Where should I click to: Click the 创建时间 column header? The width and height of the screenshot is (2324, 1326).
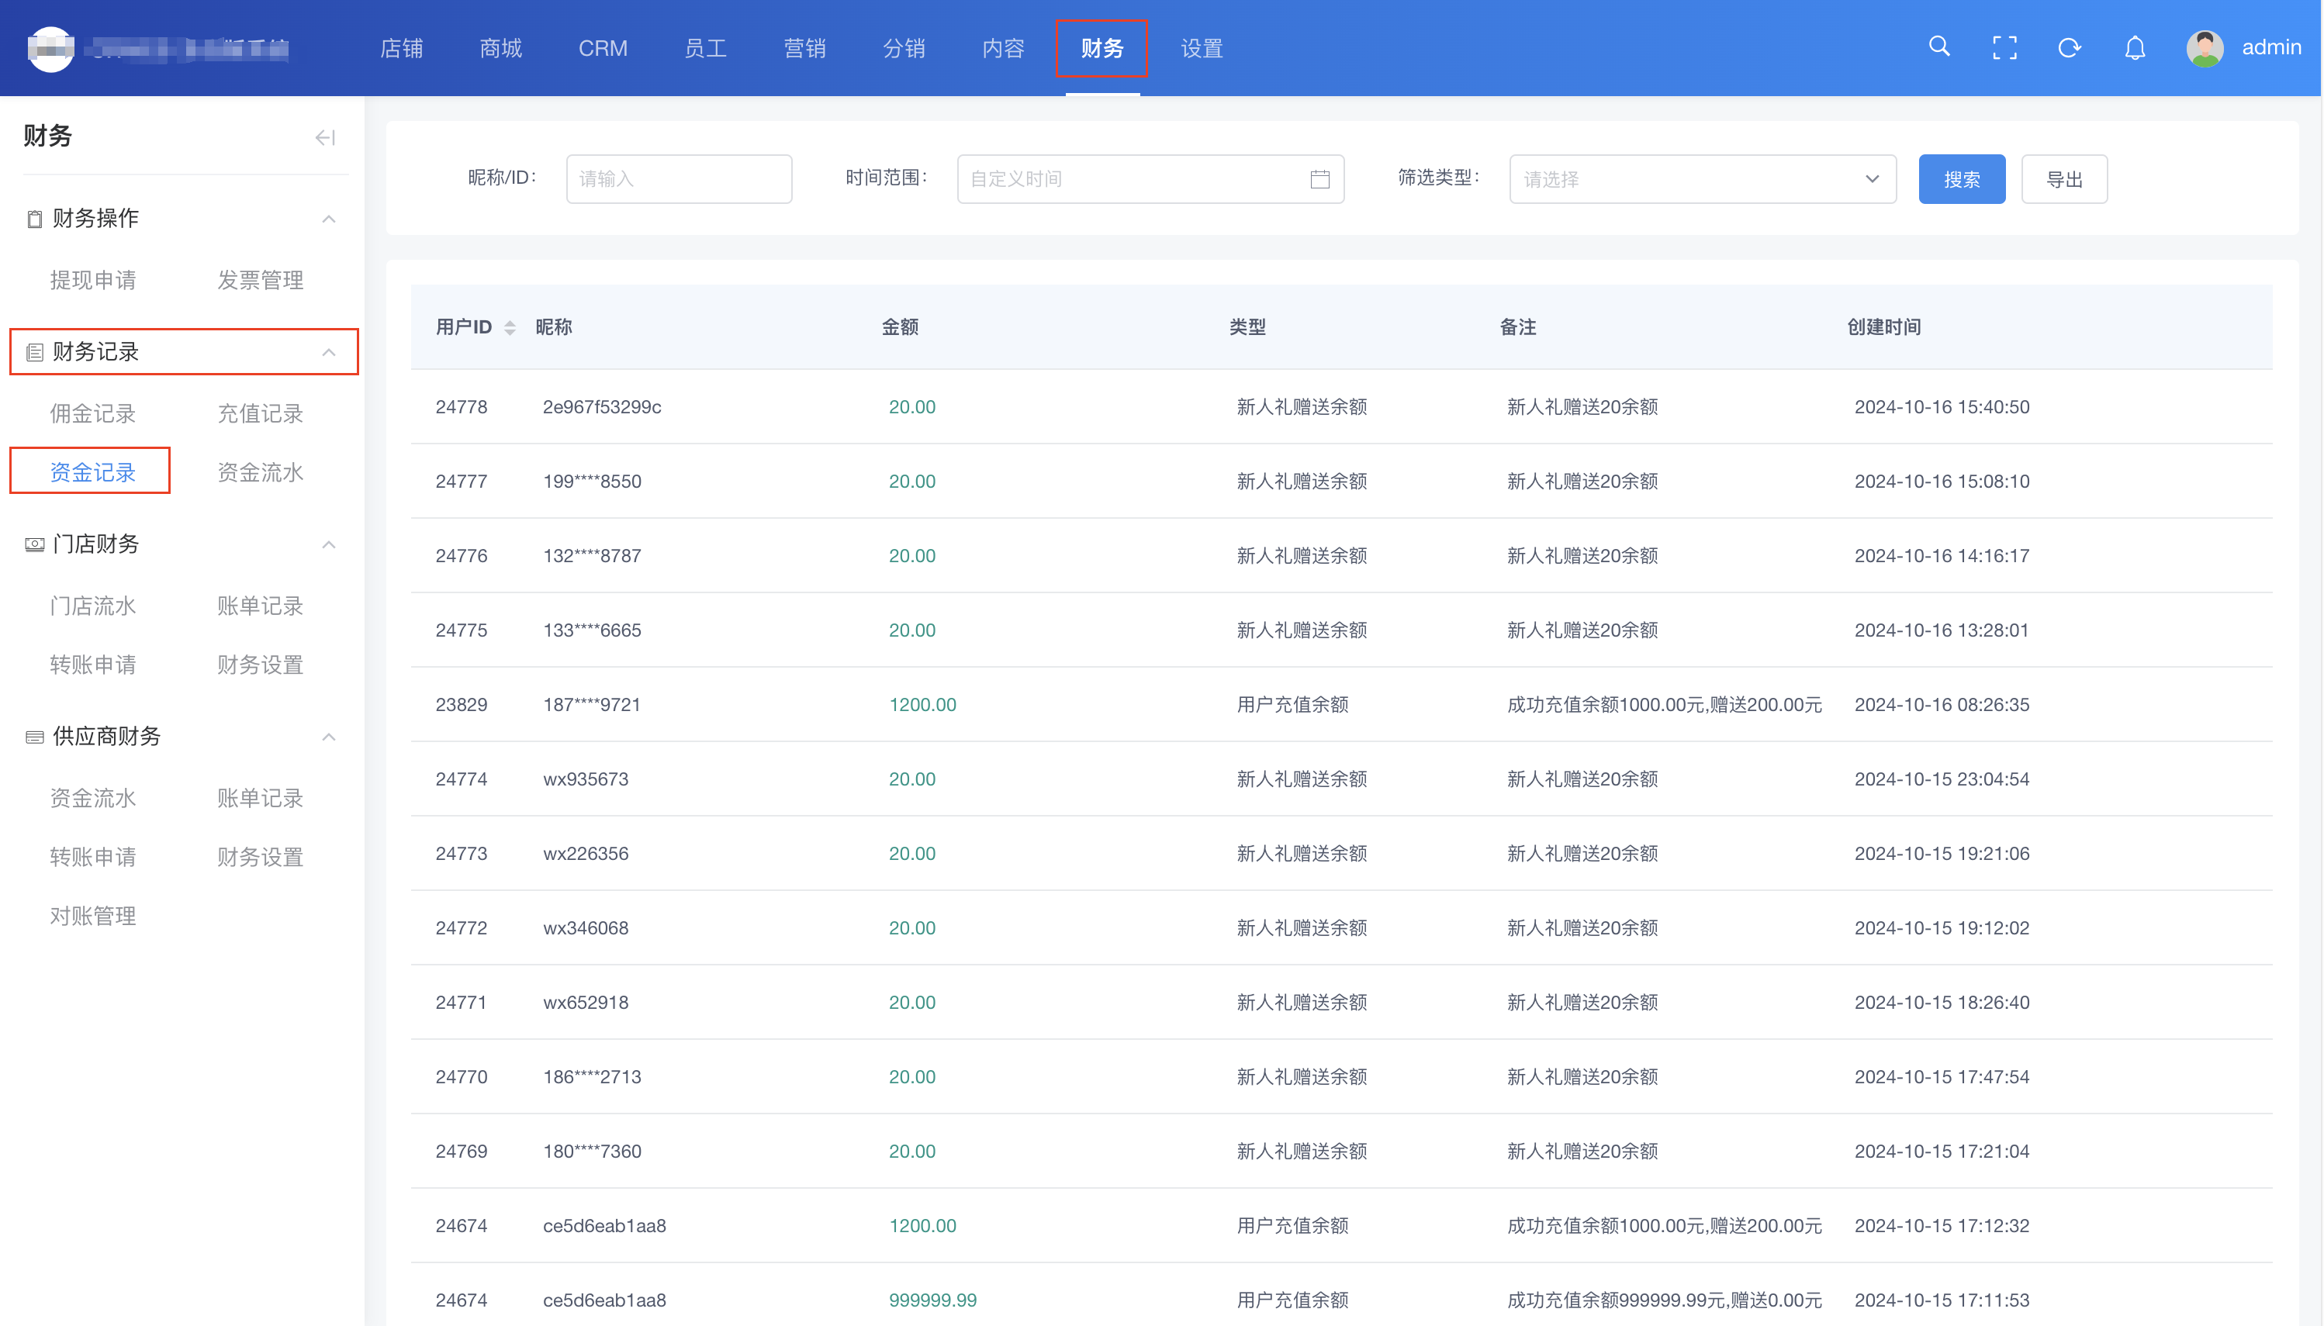1884,327
